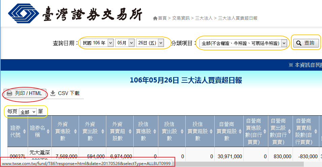
Task: Click the cell with value -830,000
Action: click(307, 157)
